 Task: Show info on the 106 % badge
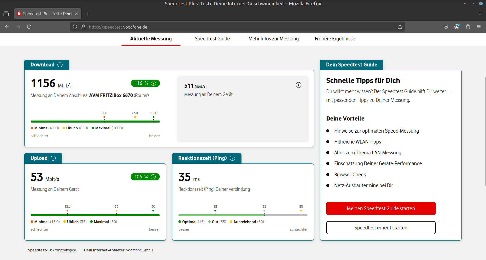click(x=153, y=177)
